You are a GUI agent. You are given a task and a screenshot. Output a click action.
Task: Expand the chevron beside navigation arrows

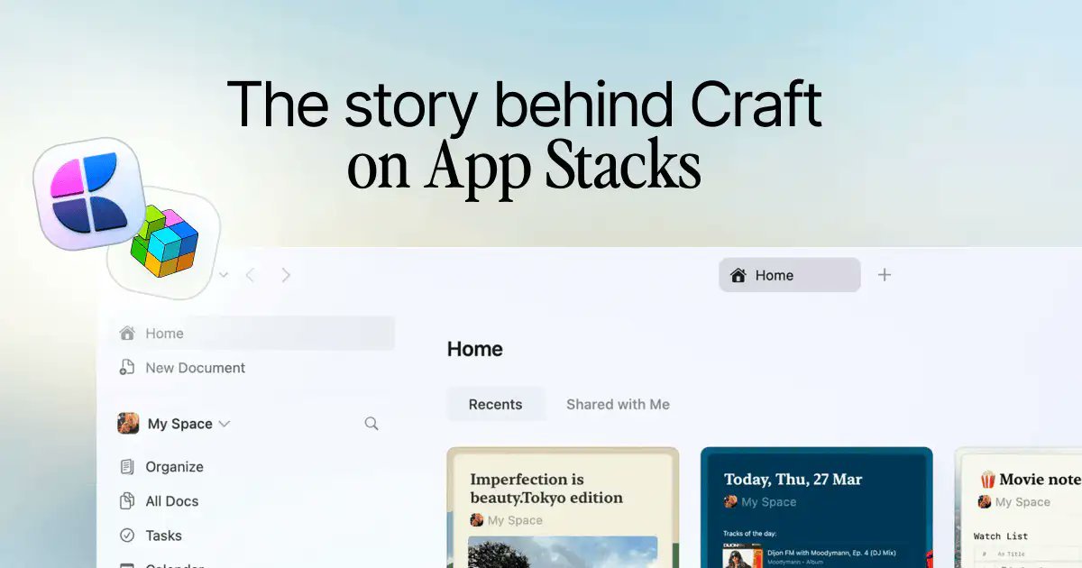224,275
